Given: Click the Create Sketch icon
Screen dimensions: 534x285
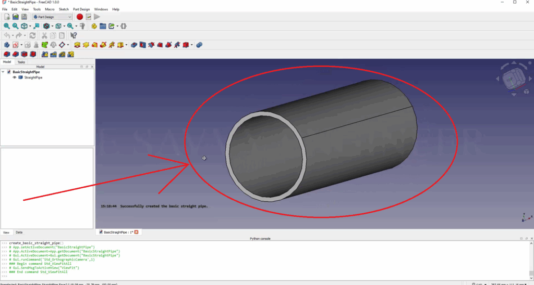Looking at the screenshot, I should [15, 45].
